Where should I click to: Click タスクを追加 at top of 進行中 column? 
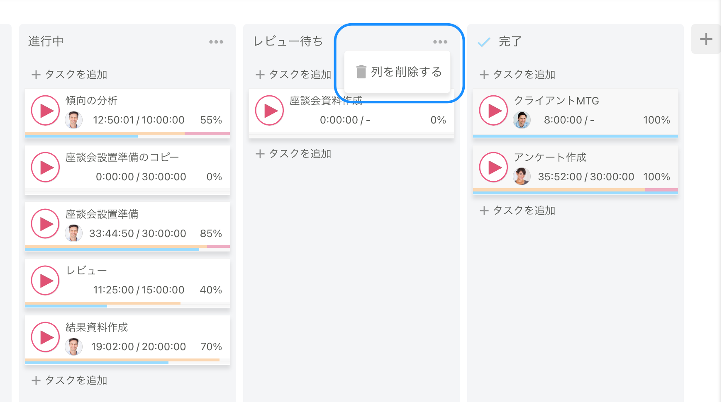(x=69, y=75)
